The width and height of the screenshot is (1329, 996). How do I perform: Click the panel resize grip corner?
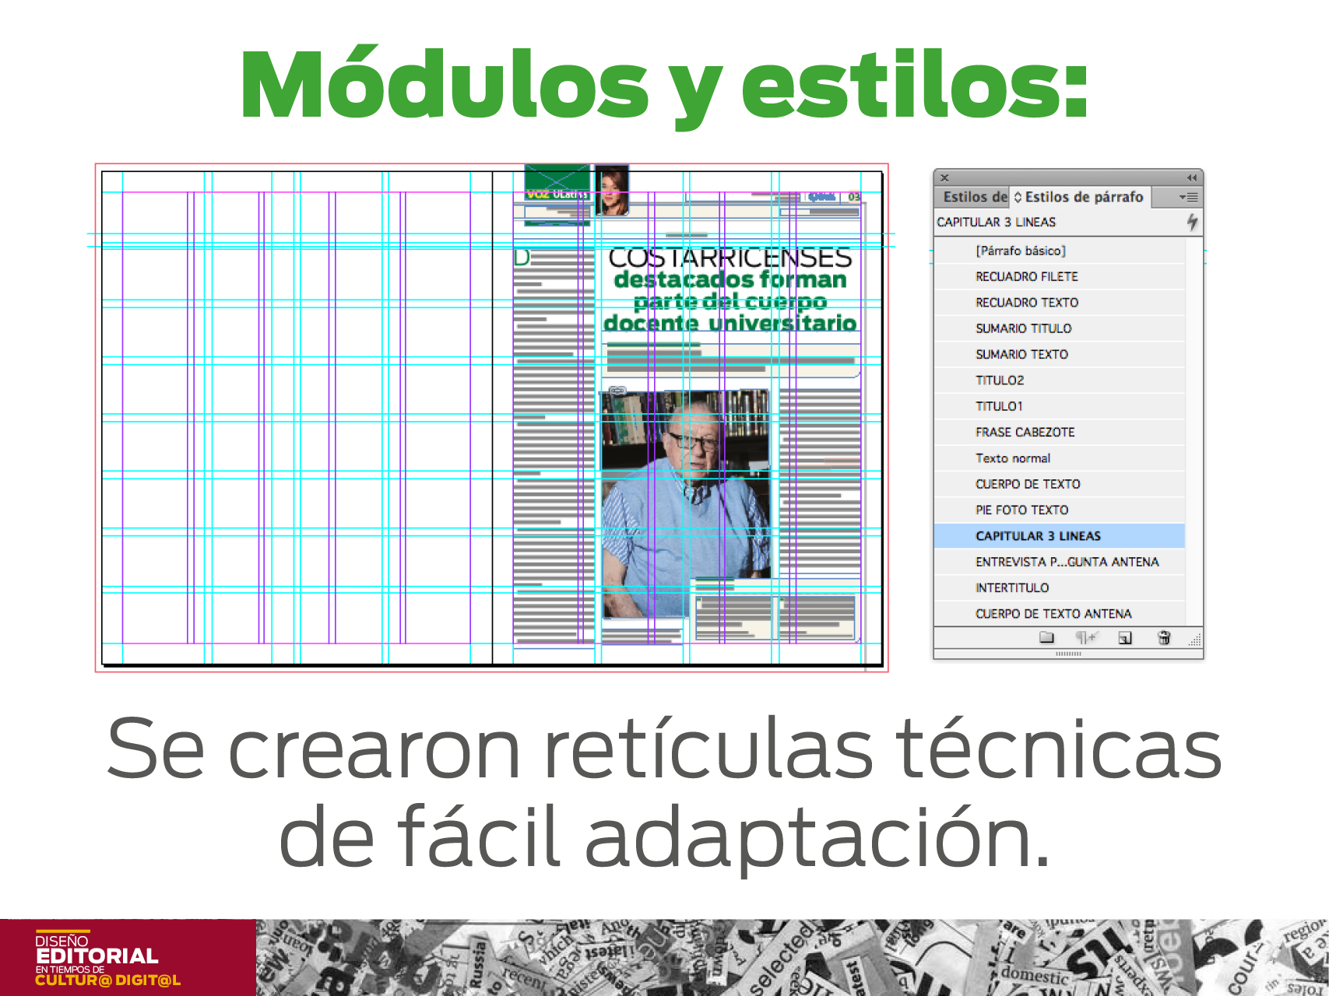click(1194, 640)
